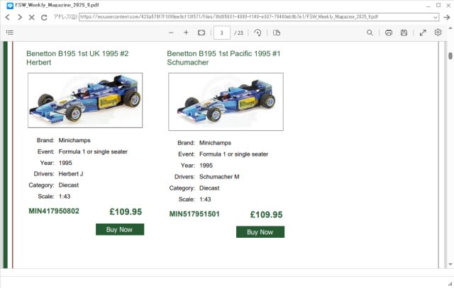Zoom out with the minus icon
Image resolution: width=454 pixels, height=288 pixels.
click(171, 33)
